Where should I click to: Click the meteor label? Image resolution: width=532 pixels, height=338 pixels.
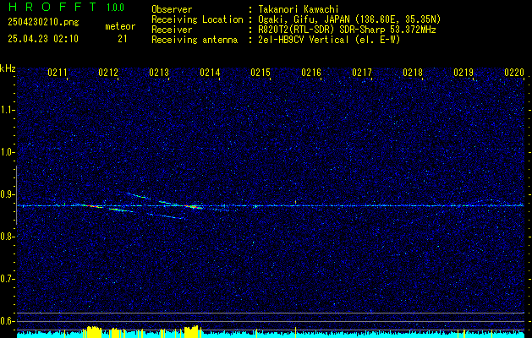[120, 26]
